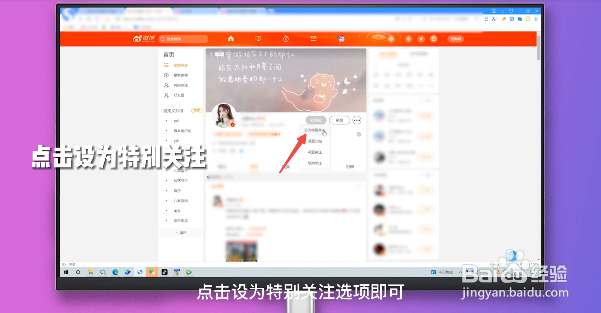This screenshot has width=601, height=313.
Task: Expand profile details with down chevron
Action: (x=359, y=134)
